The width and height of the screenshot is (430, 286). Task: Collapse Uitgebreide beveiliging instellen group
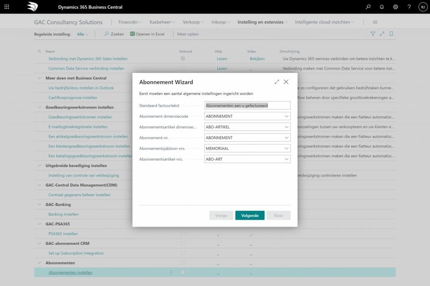coord(39,165)
